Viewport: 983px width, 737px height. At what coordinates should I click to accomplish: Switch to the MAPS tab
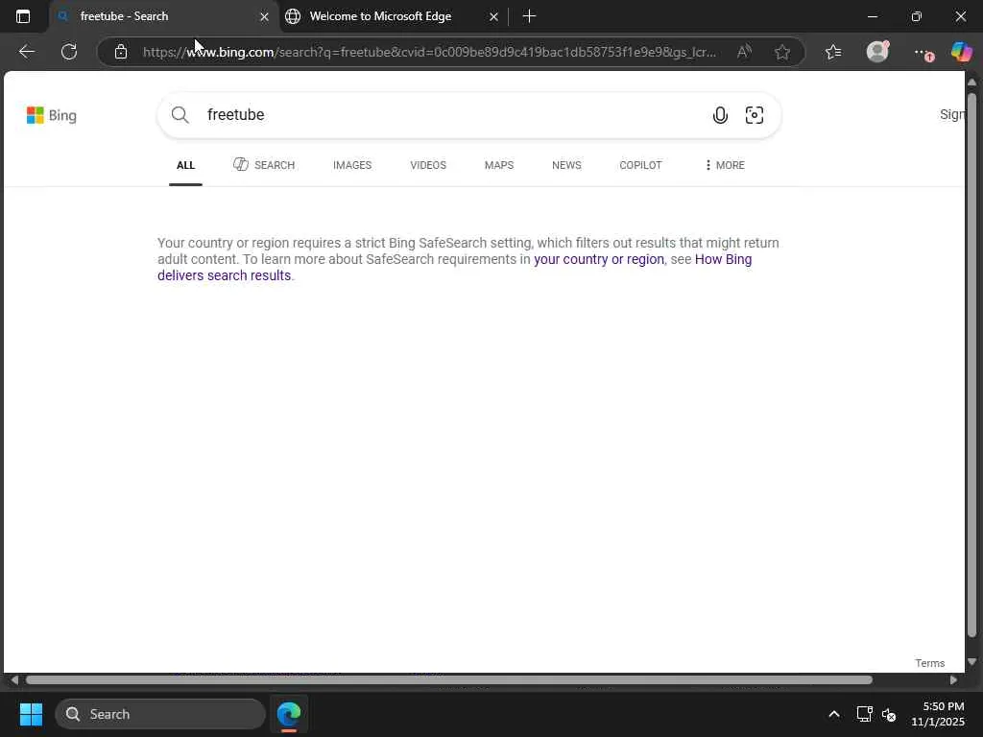[499, 165]
